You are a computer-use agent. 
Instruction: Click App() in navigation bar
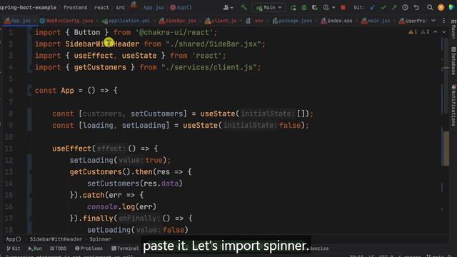pos(181,8)
